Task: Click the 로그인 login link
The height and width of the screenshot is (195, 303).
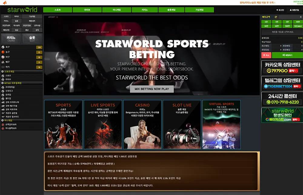Action: tap(280, 10)
